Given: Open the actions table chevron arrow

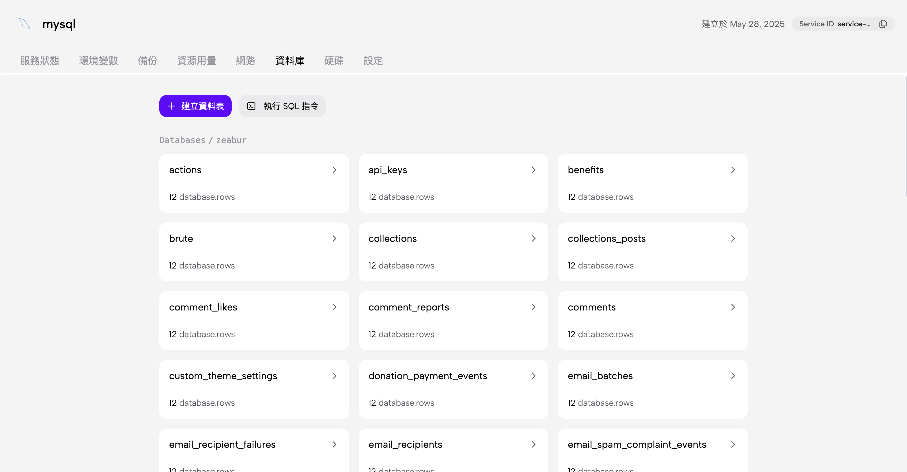Looking at the screenshot, I should [x=334, y=170].
